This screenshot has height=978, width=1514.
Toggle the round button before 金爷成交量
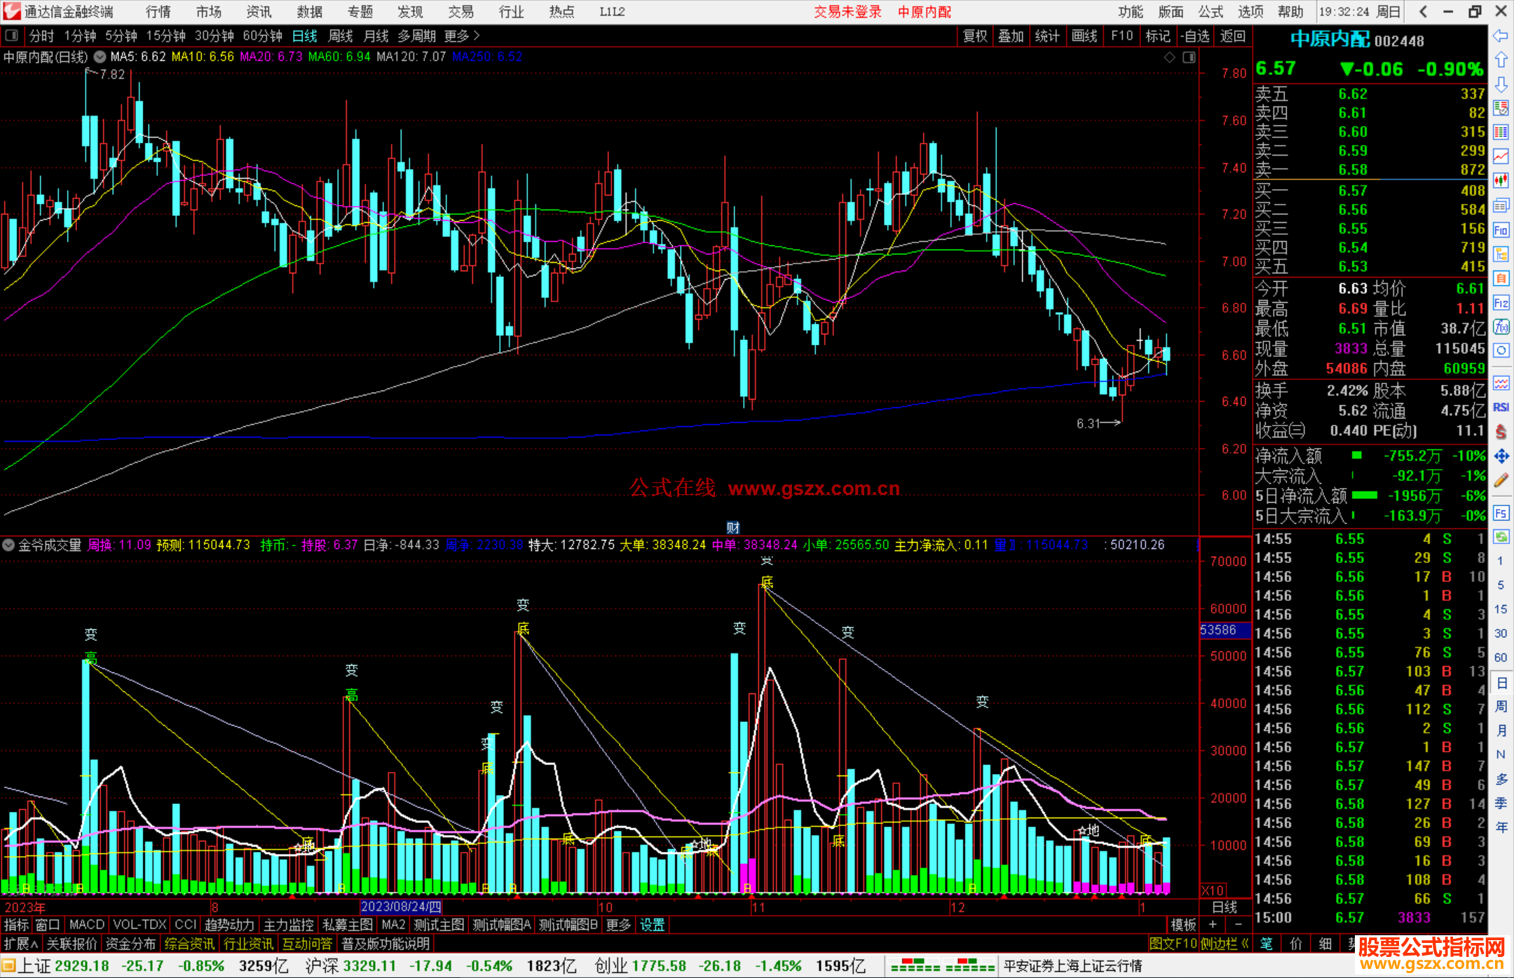[8, 545]
